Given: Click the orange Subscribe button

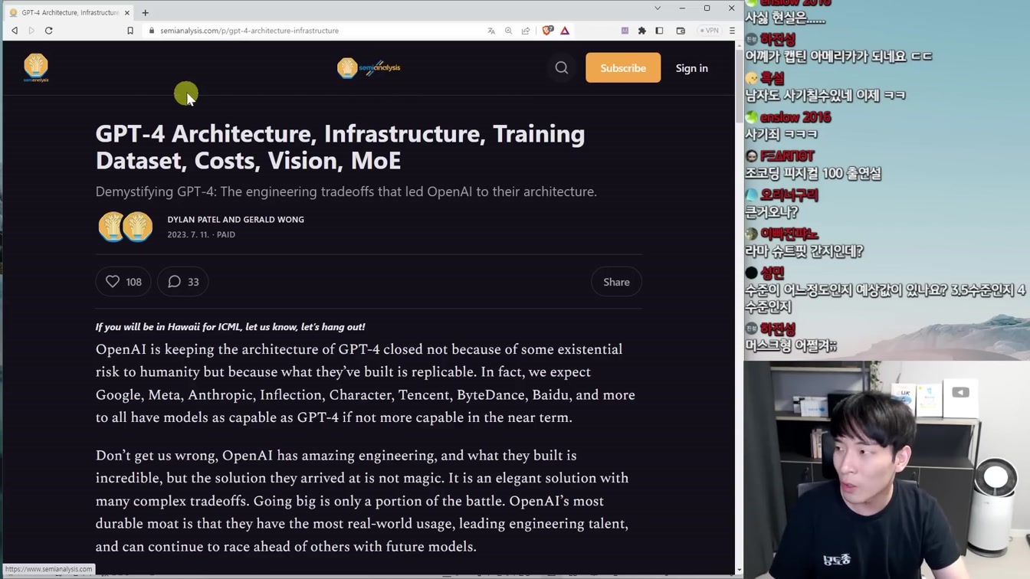Looking at the screenshot, I should tap(623, 68).
